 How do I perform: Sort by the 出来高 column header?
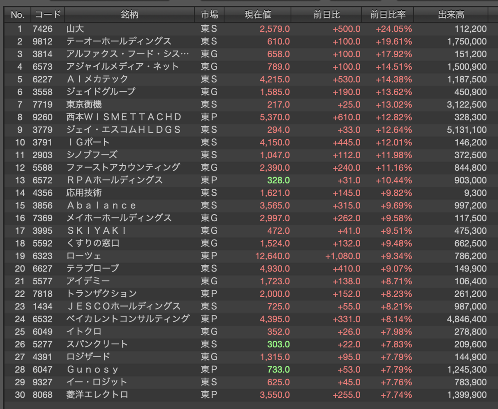tap(451, 15)
